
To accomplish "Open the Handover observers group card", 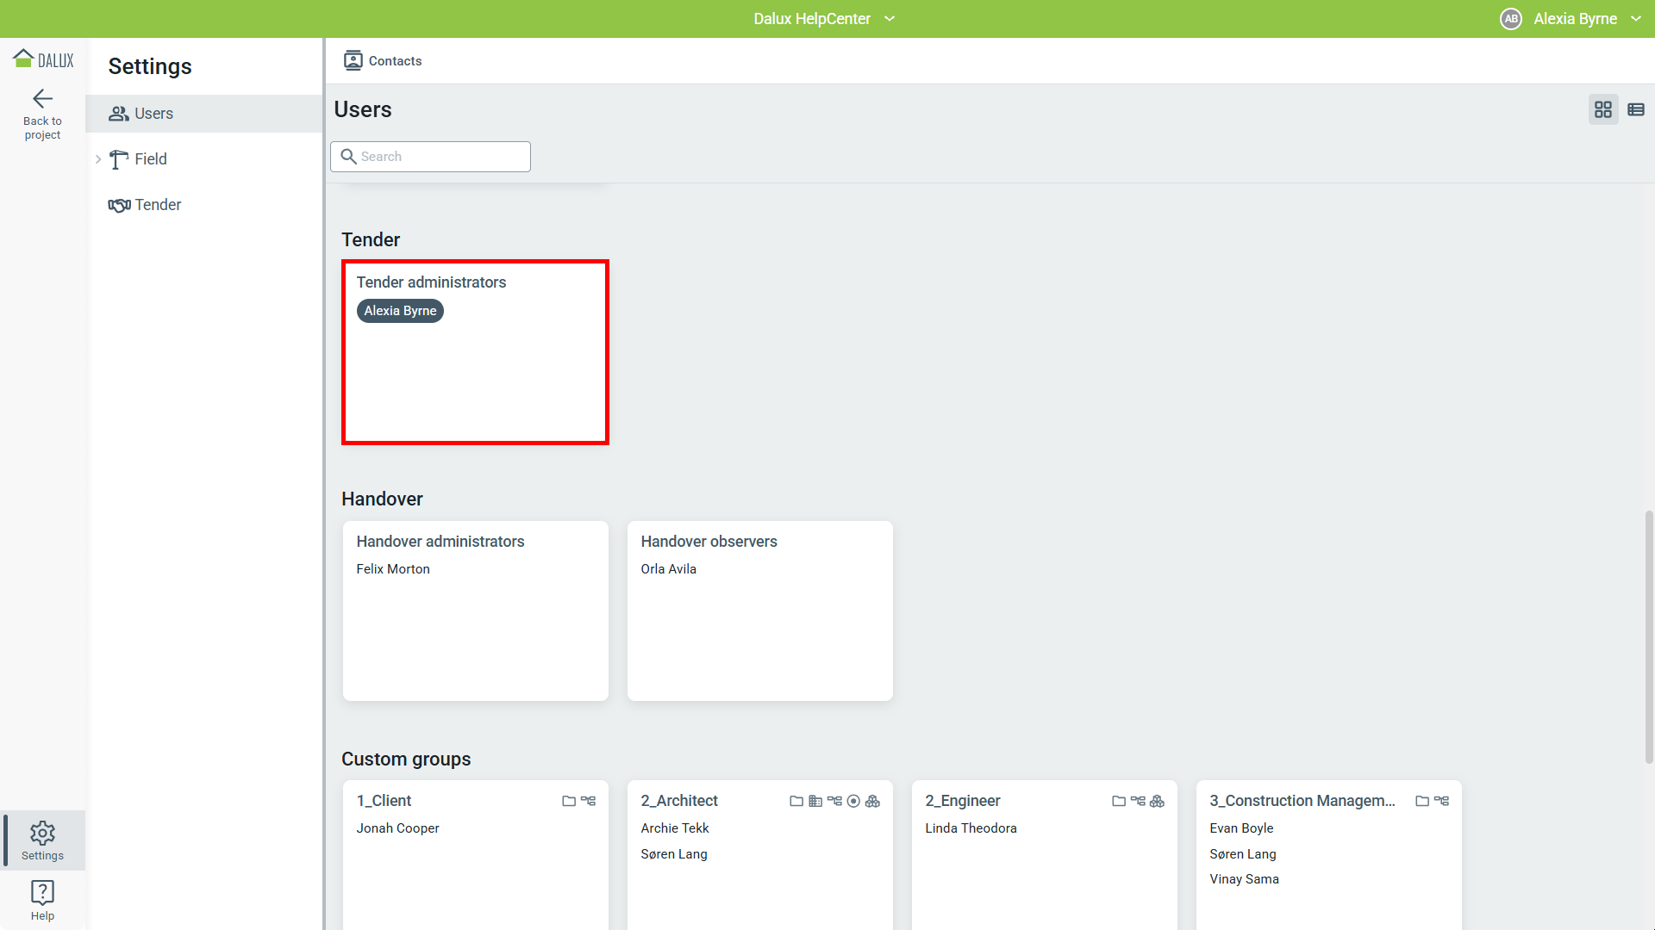I will click(x=759, y=611).
